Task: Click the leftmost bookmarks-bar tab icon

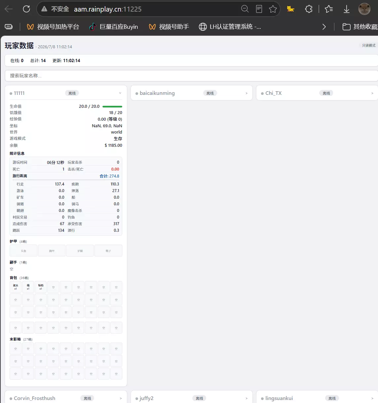Action: point(9,27)
